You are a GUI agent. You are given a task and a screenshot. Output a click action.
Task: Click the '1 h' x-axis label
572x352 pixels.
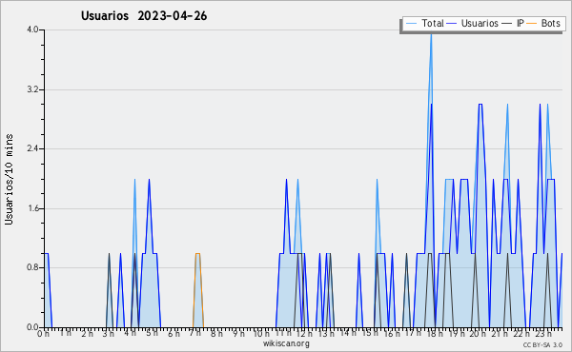[65, 333]
